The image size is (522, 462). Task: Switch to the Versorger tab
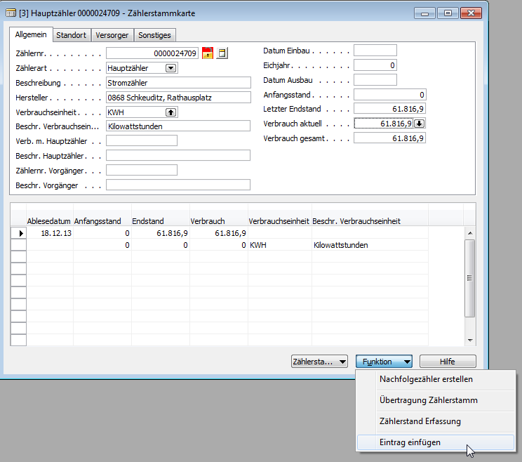click(112, 35)
